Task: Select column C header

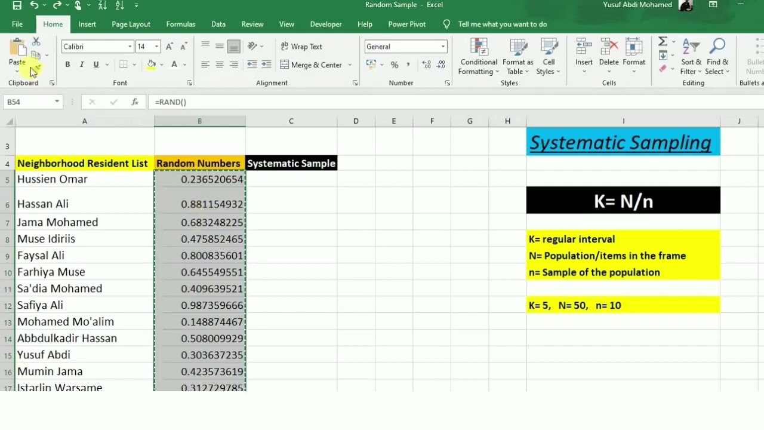Action: click(x=291, y=121)
